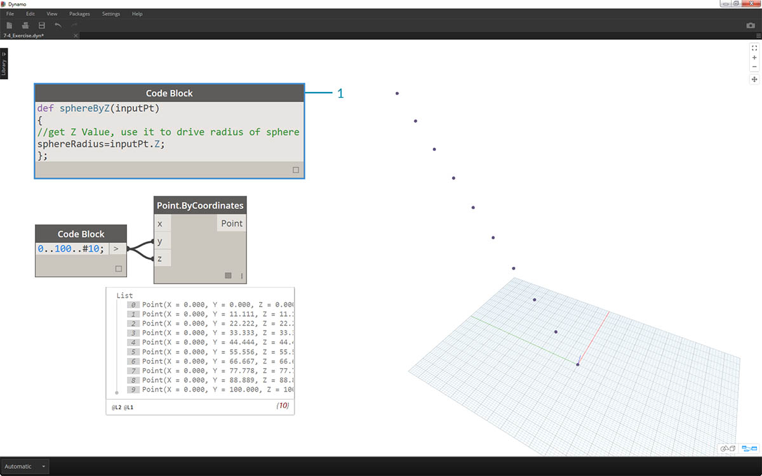Viewport: 762px width, 476px height.
Task: Collapse the List root in preview bubble
Action: [x=125, y=296]
